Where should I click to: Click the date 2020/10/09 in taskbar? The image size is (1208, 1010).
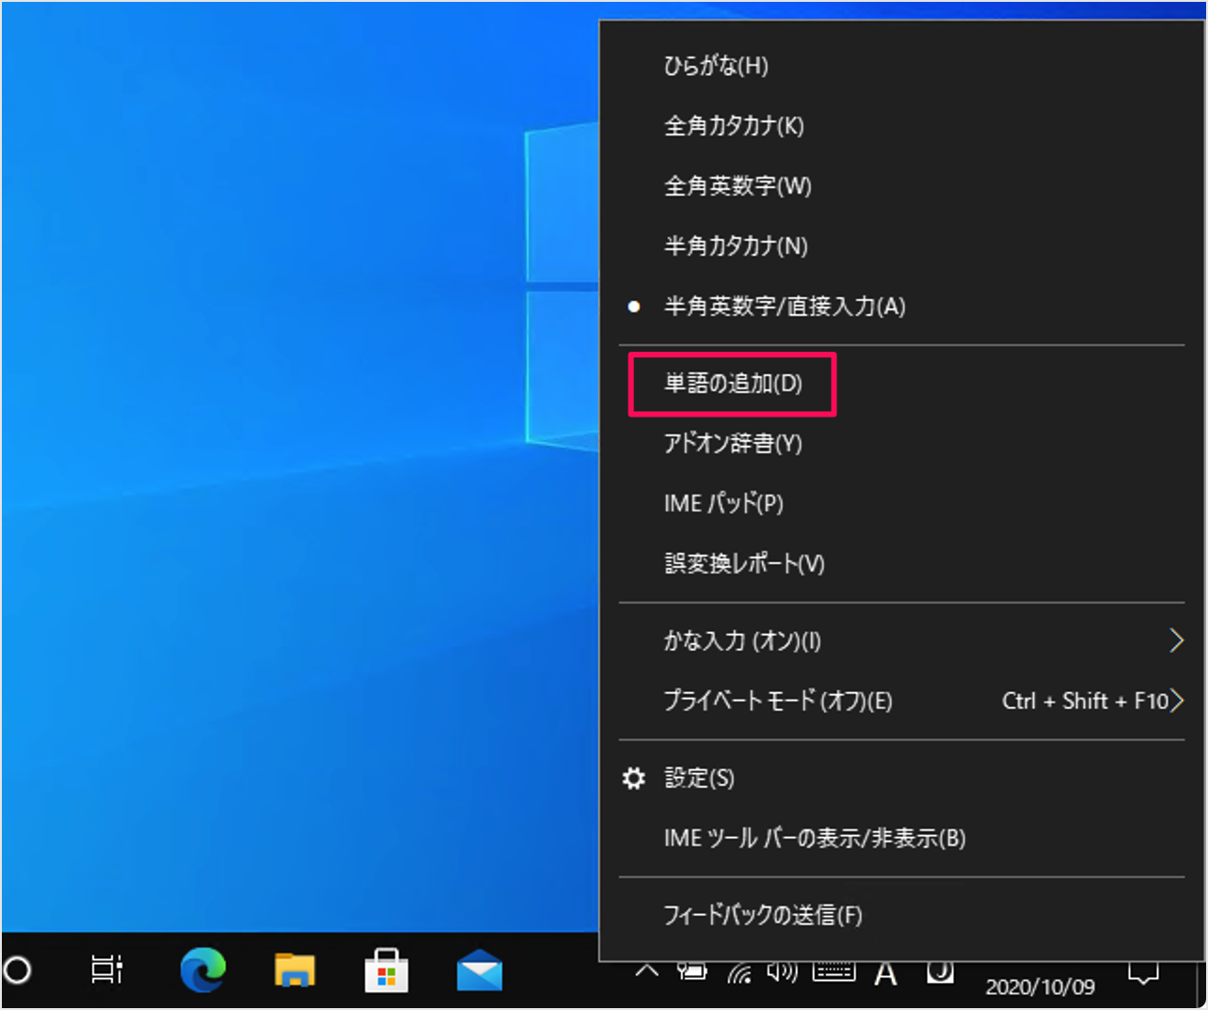(x=1041, y=986)
